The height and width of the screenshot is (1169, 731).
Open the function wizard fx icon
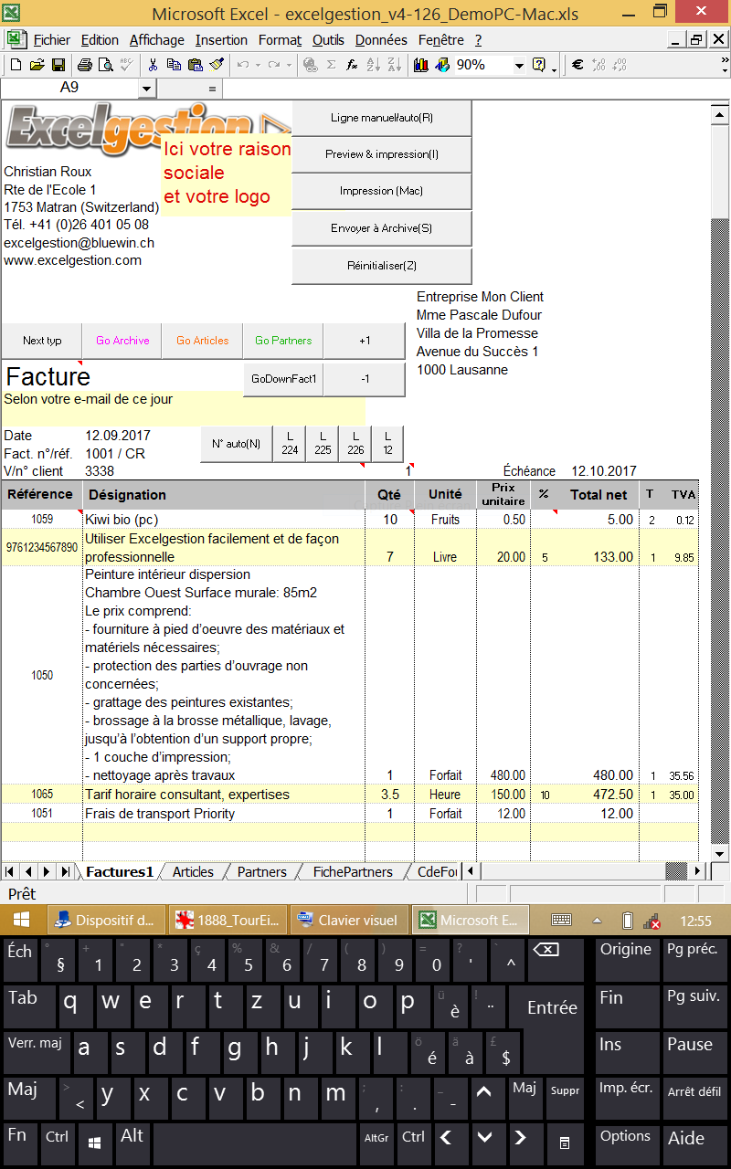tap(352, 65)
